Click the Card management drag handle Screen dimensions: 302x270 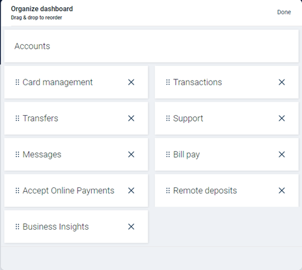tap(18, 82)
